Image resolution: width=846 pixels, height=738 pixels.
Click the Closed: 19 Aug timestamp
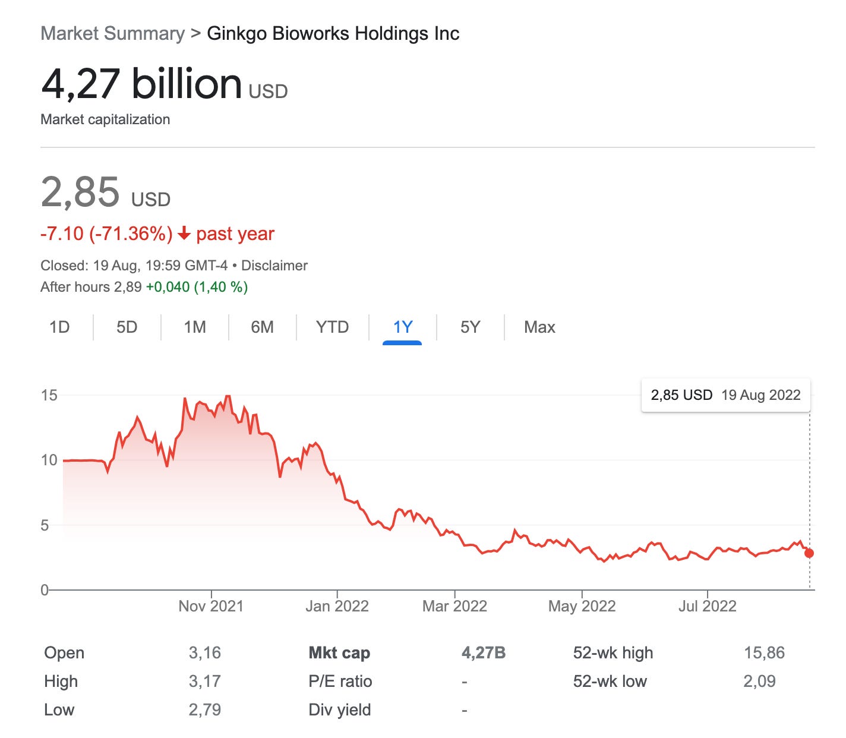[134, 266]
